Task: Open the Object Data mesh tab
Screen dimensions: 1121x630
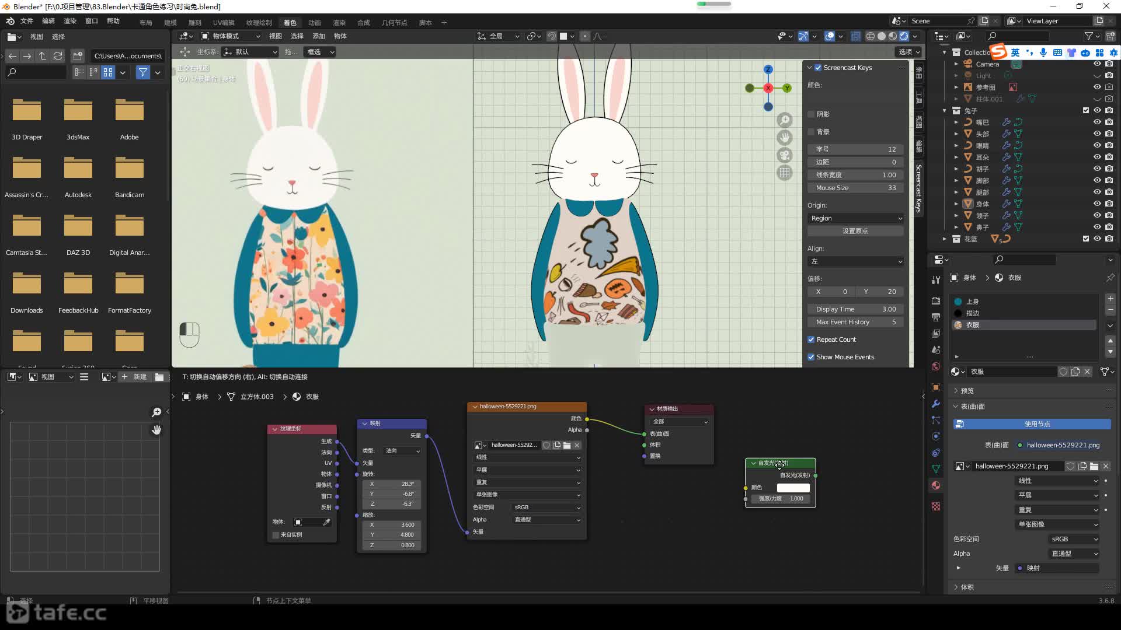Action: (x=936, y=469)
